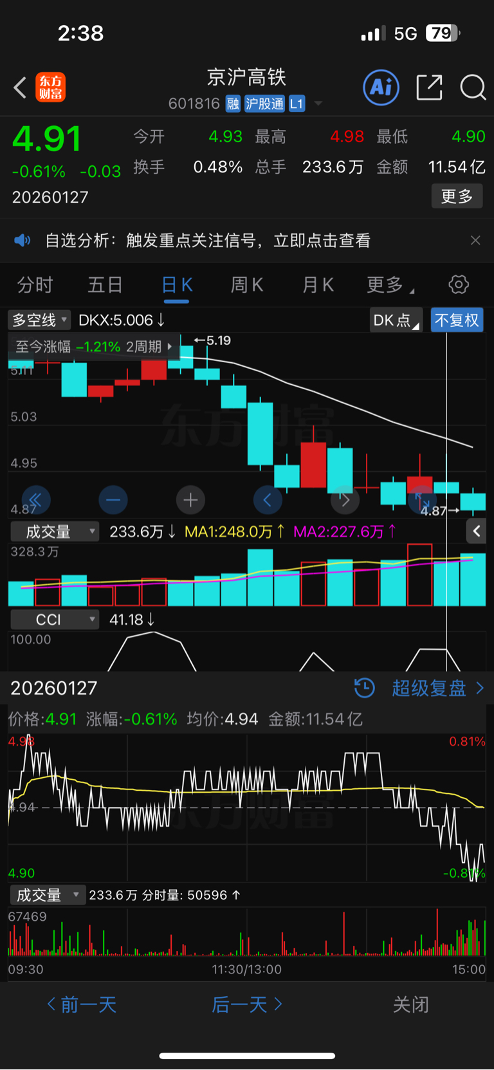494x1070 pixels.
Task: Tap the MA2:227.6万 volume average value
Action: coord(345,531)
